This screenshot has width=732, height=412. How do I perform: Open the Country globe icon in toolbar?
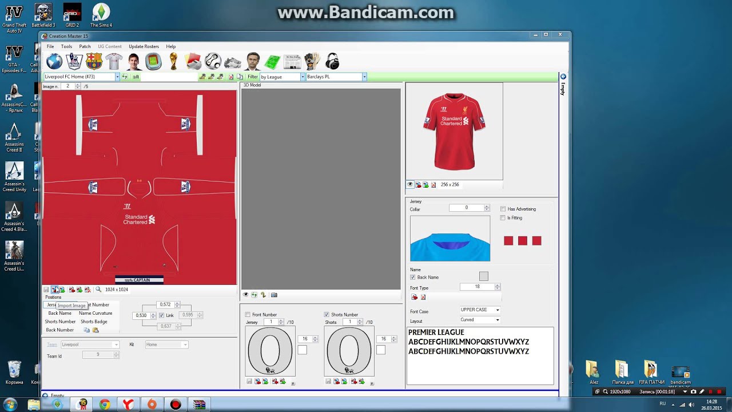(x=54, y=61)
